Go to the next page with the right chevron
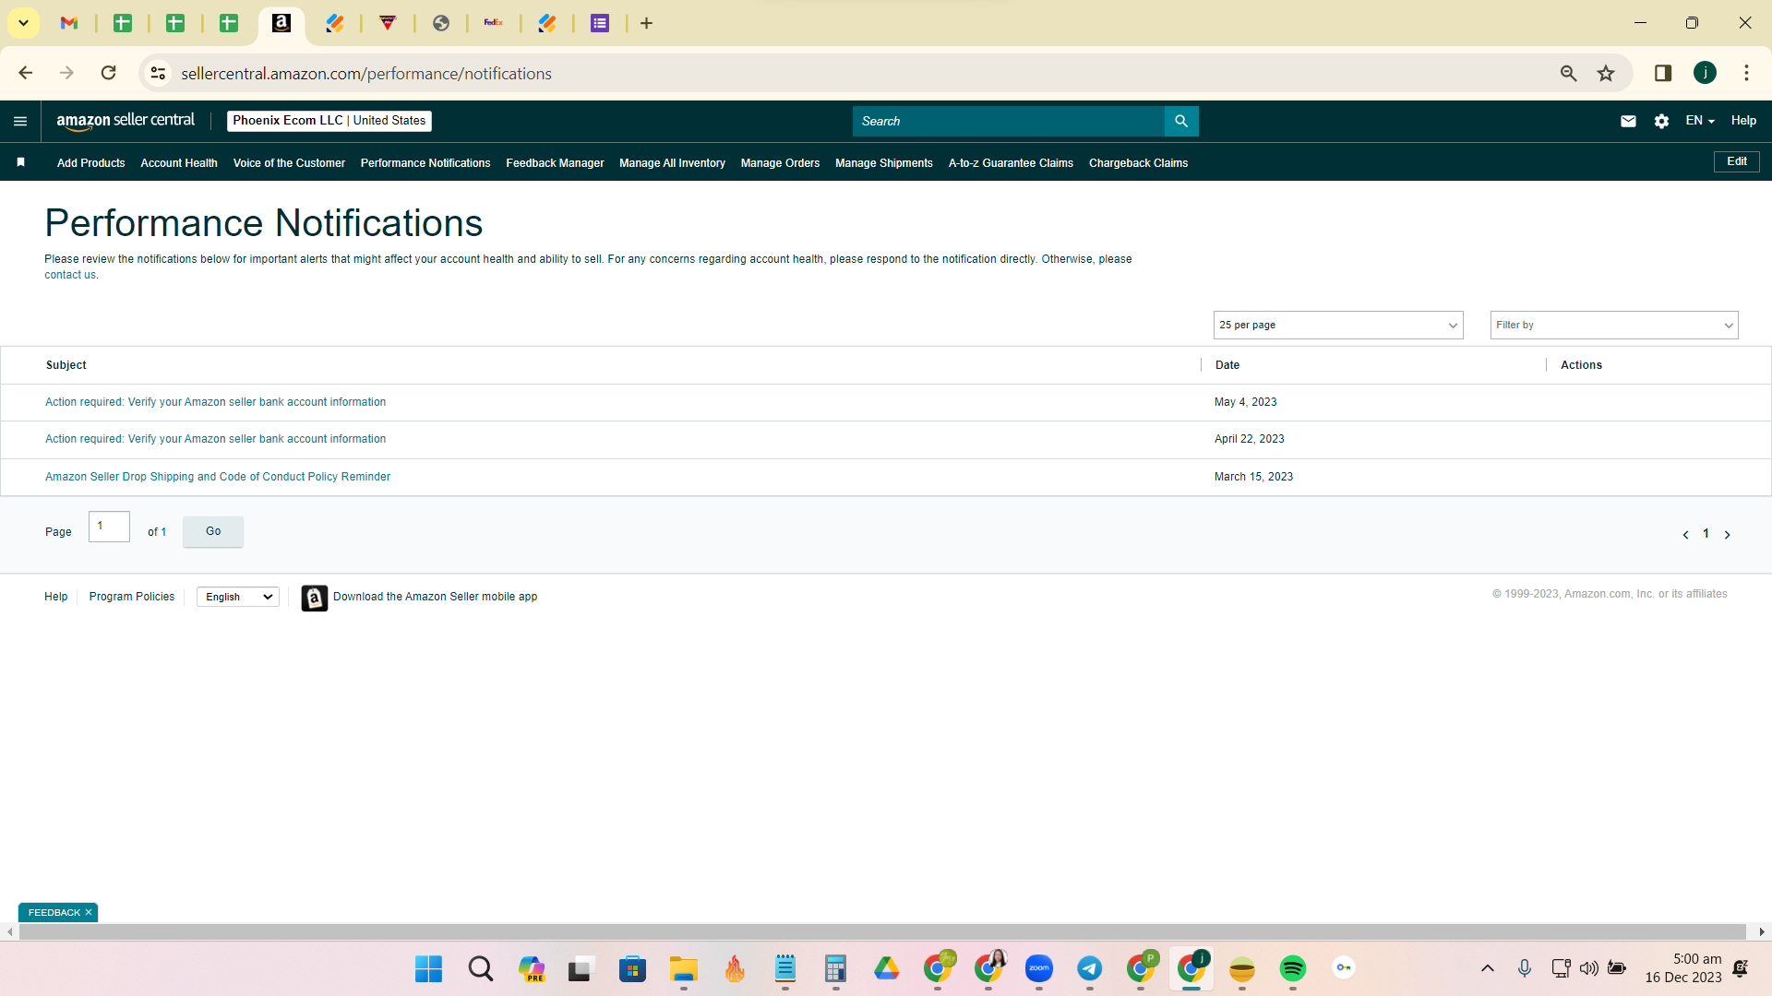 [1728, 535]
